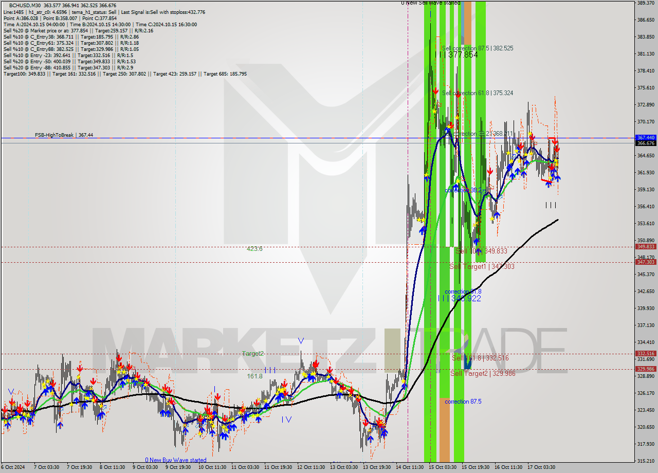Viewport: 658px width, 473px height.
Task: Select the blue 'correction 61.8' label
Action: coord(463,292)
